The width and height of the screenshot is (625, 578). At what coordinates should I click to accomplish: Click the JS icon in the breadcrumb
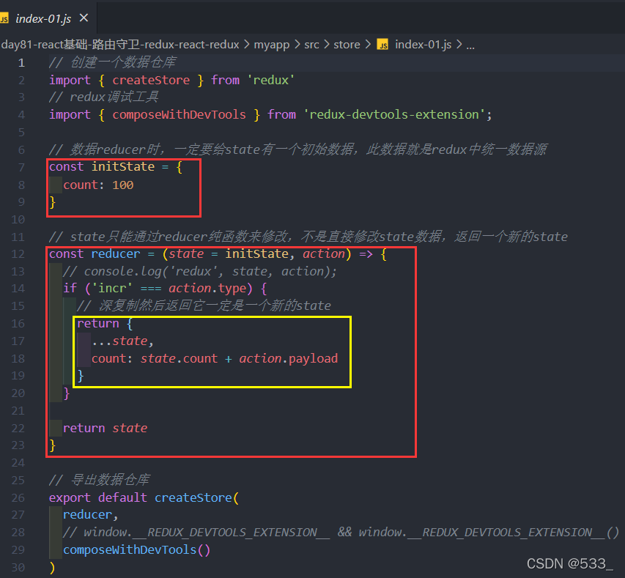[383, 45]
